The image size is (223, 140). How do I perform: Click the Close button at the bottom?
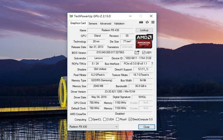pyautogui.click(x=146, y=127)
